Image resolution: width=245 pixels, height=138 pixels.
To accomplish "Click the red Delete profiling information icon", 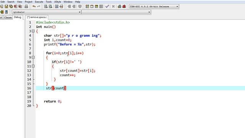I will [x=124, y=7].
